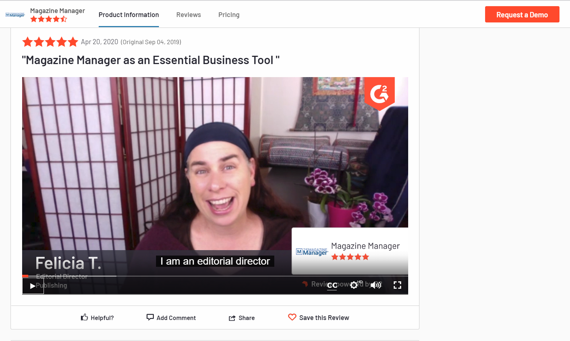
Task: Switch to the Reviews tab
Action: [x=189, y=15]
